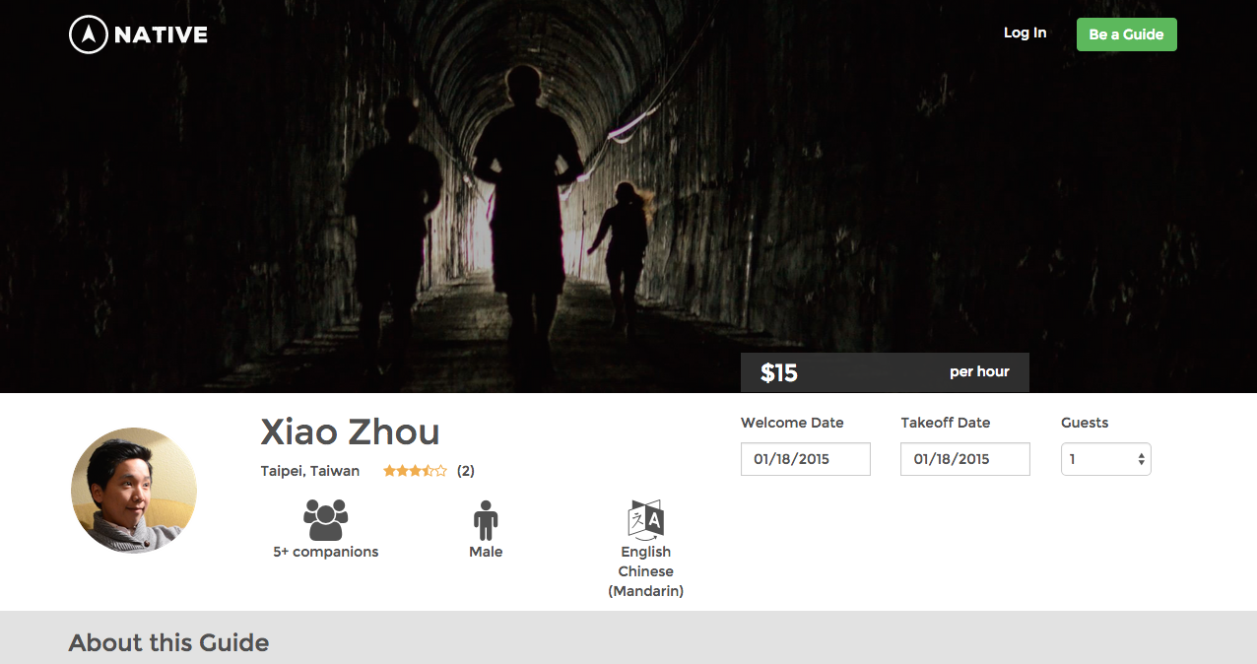Click Xiao Zhou's round profile photo

(134, 490)
